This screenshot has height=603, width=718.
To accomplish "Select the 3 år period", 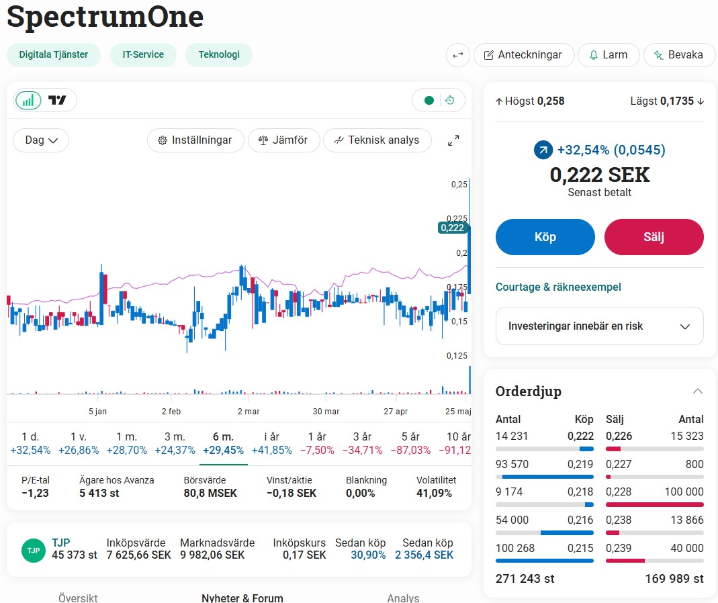I will 363,443.
